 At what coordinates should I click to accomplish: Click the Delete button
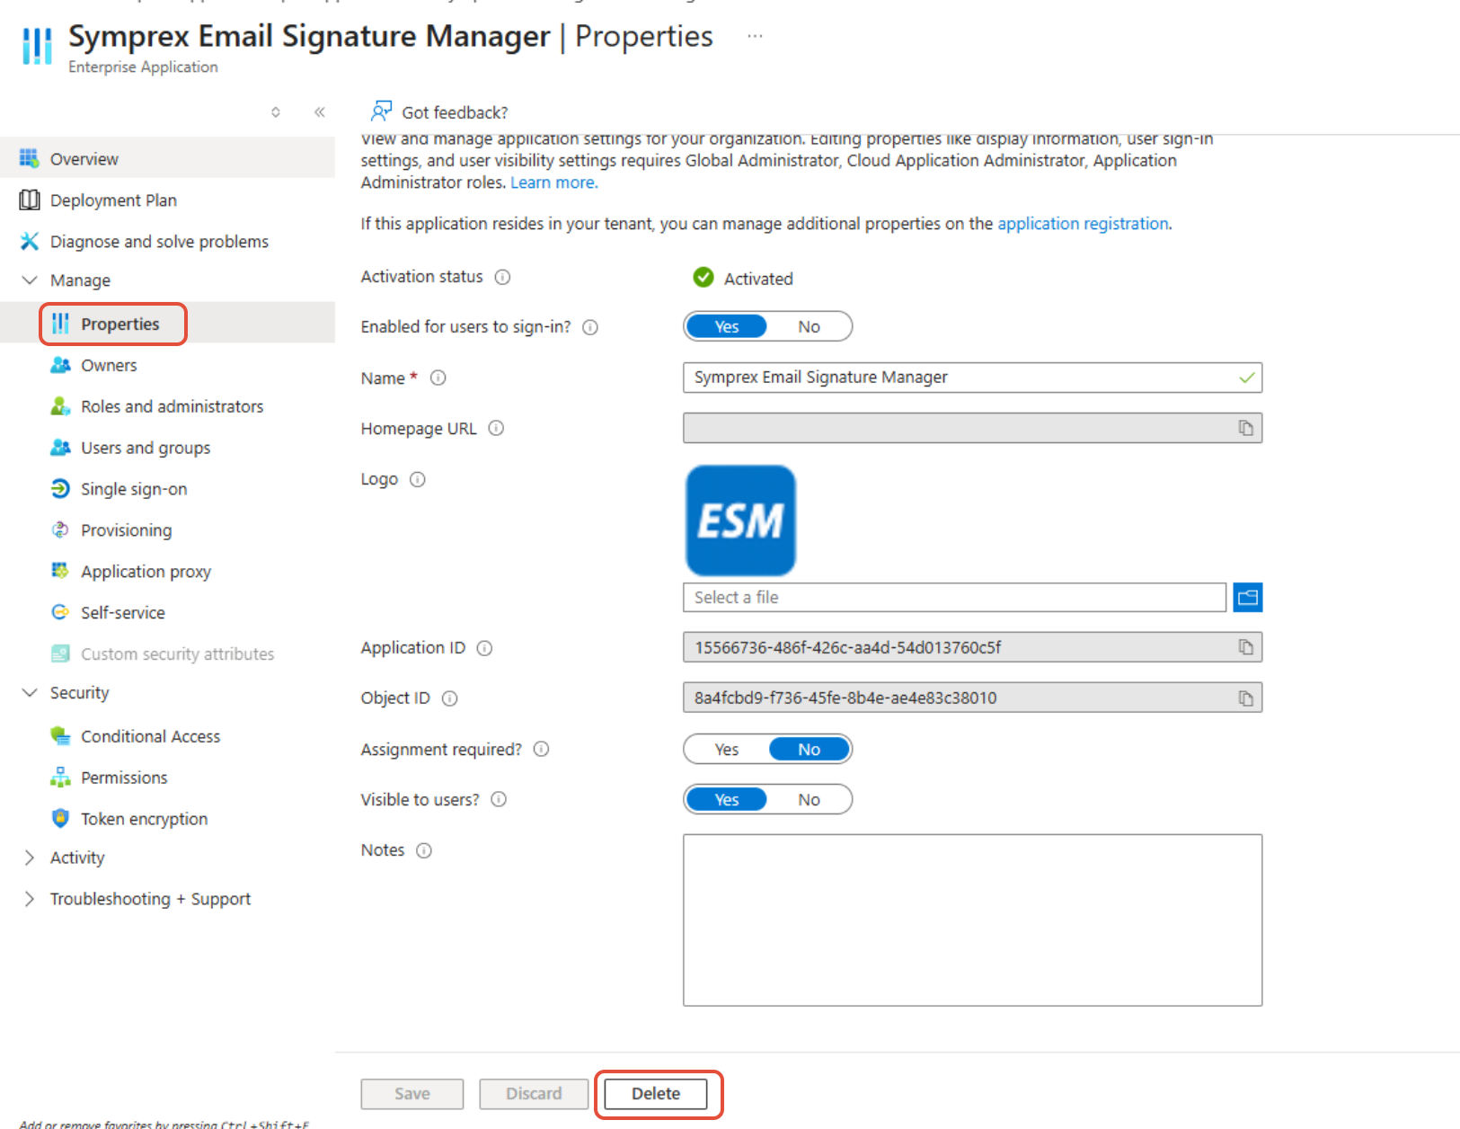656,1093
